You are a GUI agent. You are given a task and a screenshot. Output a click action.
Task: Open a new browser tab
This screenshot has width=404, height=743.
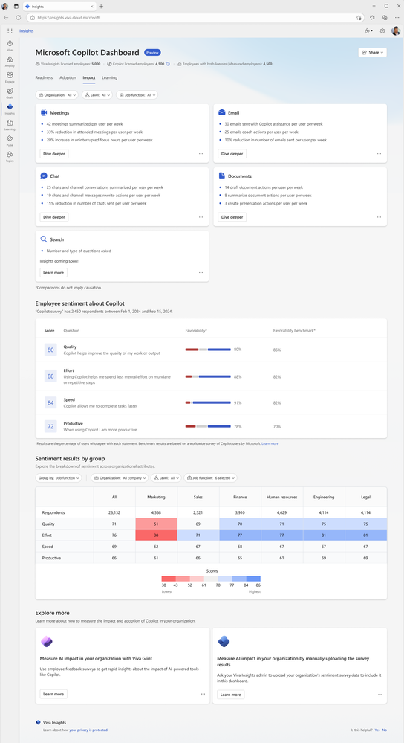click(101, 6)
